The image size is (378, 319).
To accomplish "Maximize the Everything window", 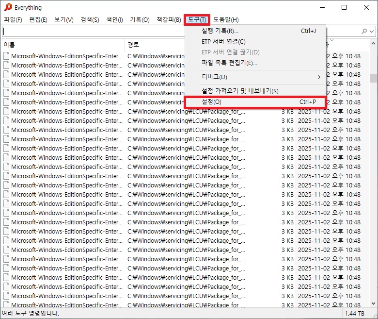I will pos(344,7).
